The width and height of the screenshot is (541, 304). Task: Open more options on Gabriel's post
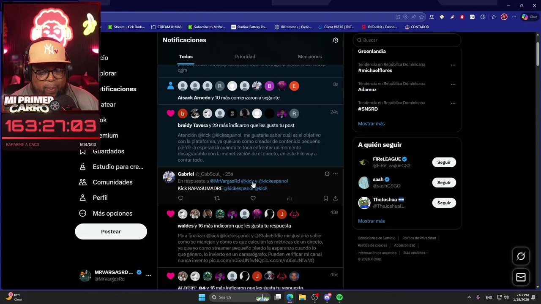(x=336, y=174)
